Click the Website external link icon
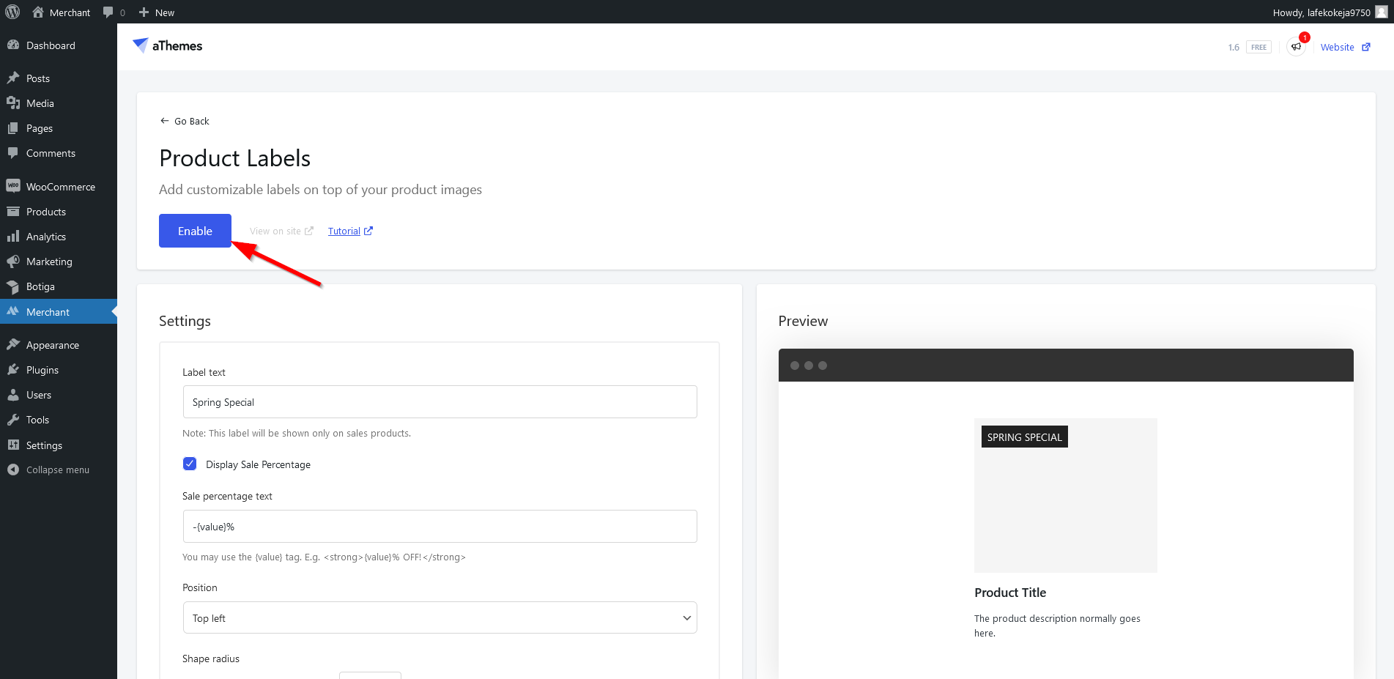Screen dimensions: 1394x679 tap(1366, 47)
